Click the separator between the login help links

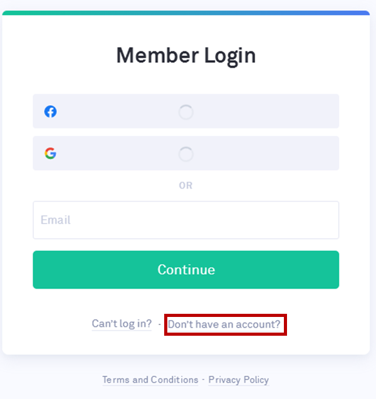tap(159, 324)
